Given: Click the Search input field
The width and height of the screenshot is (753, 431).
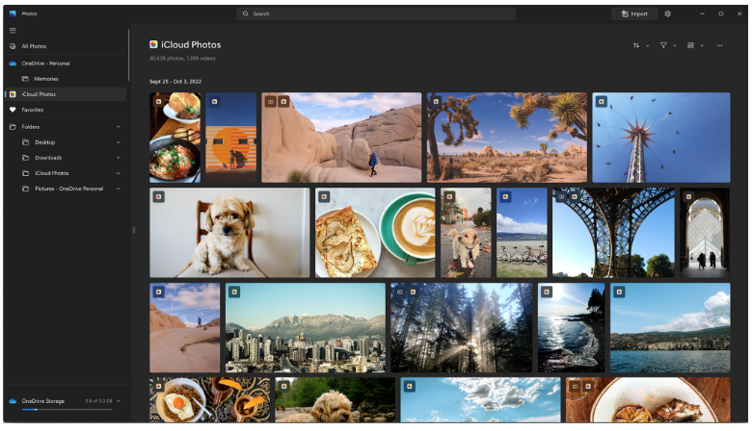Looking at the screenshot, I should click(376, 14).
